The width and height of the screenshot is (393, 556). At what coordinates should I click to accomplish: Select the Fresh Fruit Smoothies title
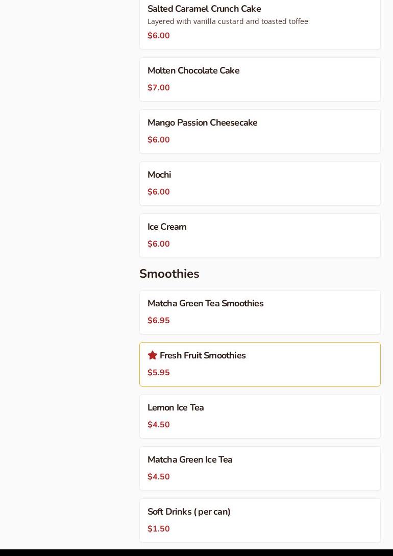click(203, 355)
